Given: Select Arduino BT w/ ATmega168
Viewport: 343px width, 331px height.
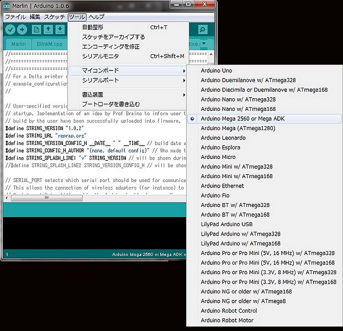Looking at the screenshot, I should coord(264,215).
